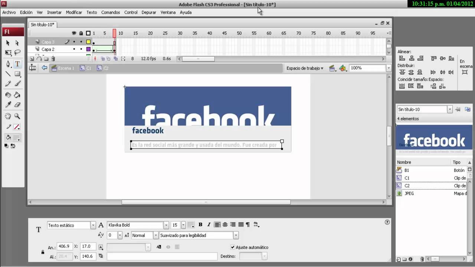The width and height of the screenshot is (475, 267).
Task: Open the Edición menu
Action: [x=26, y=12]
